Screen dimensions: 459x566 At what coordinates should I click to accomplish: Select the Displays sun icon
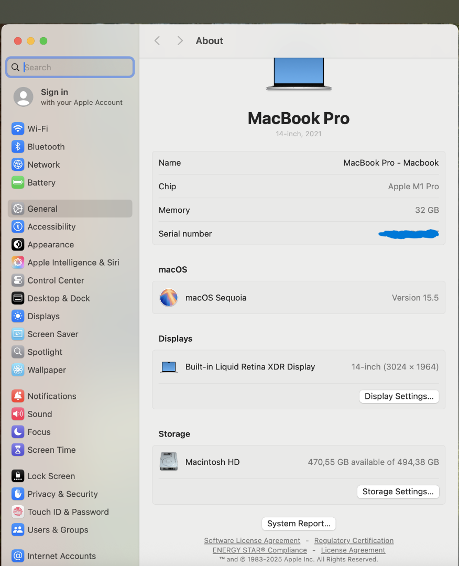pyautogui.click(x=18, y=316)
